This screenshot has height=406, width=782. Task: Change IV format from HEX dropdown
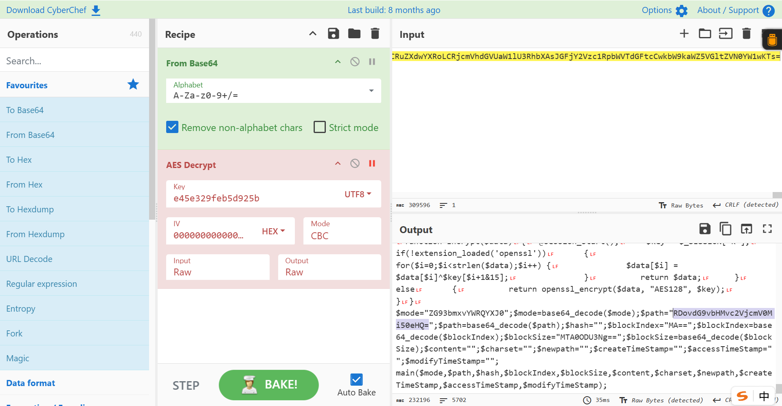point(273,231)
